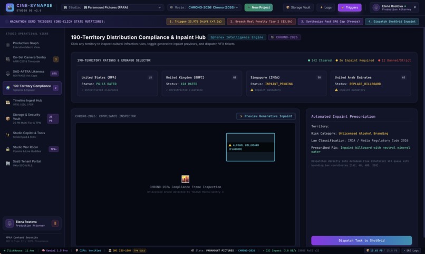Click the Gemini 1.5 Pro status entry
The image size is (425, 254).
pos(55,250)
